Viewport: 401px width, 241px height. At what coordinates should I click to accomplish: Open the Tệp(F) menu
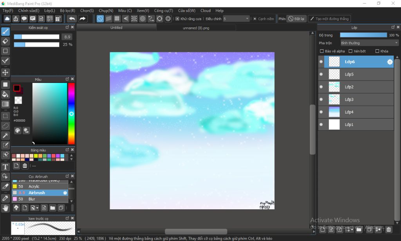(x=8, y=11)
